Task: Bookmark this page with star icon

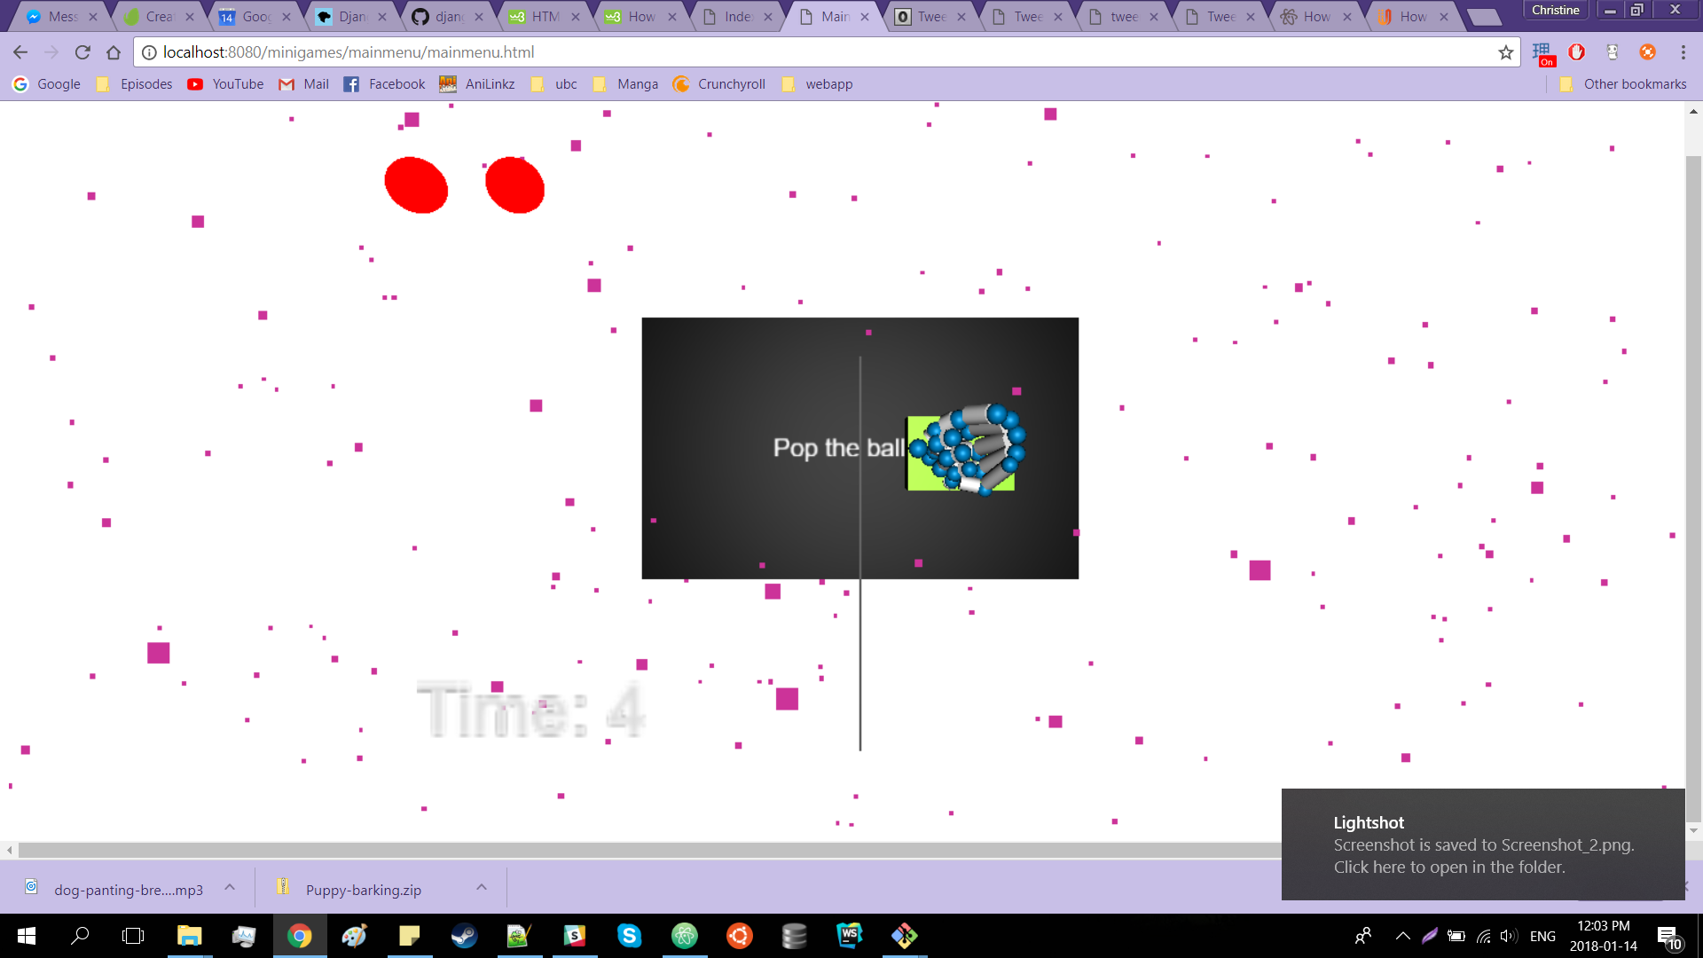Action: tap(1506, 52)
